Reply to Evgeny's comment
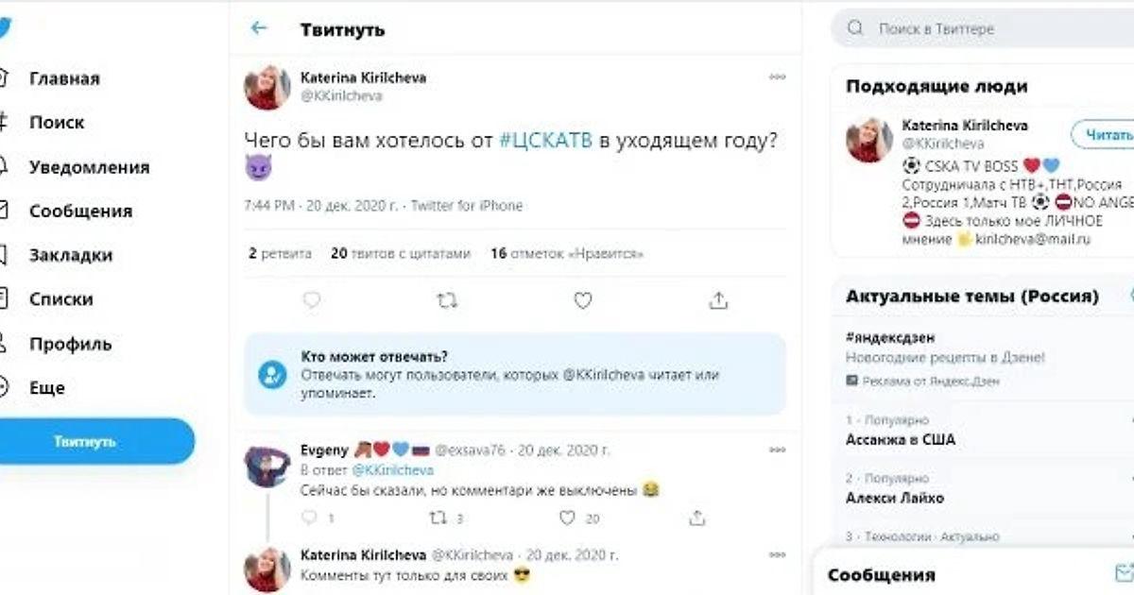 (310, 518)
